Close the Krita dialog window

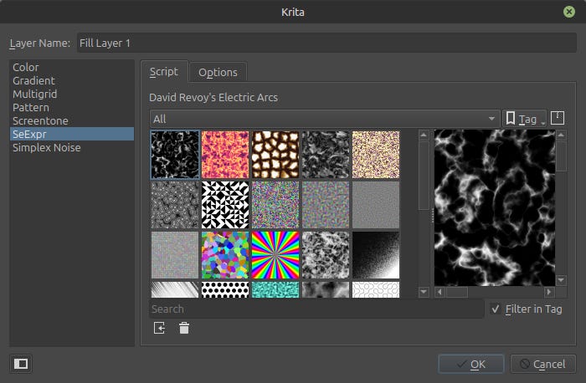pyautogui.click(x=568, y=12)
